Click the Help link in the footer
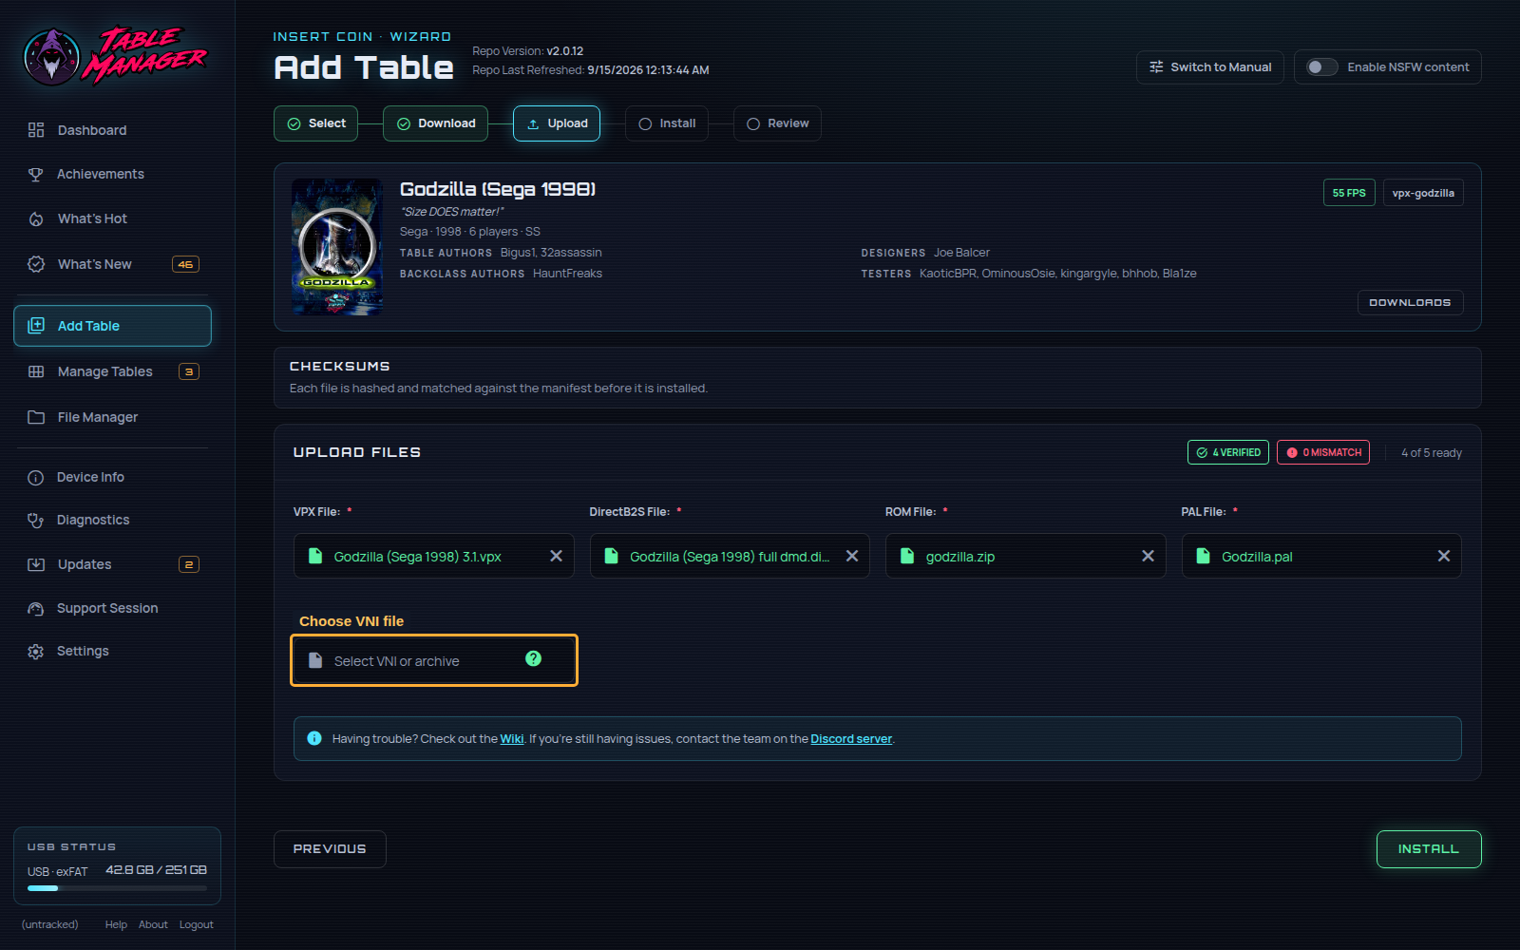This screenshot has width=1520, height=950. (116, 924)
